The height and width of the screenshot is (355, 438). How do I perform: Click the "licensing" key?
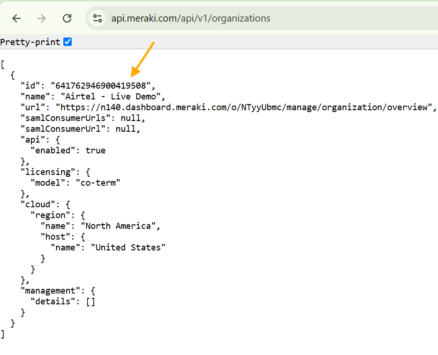tap(48, 172)
